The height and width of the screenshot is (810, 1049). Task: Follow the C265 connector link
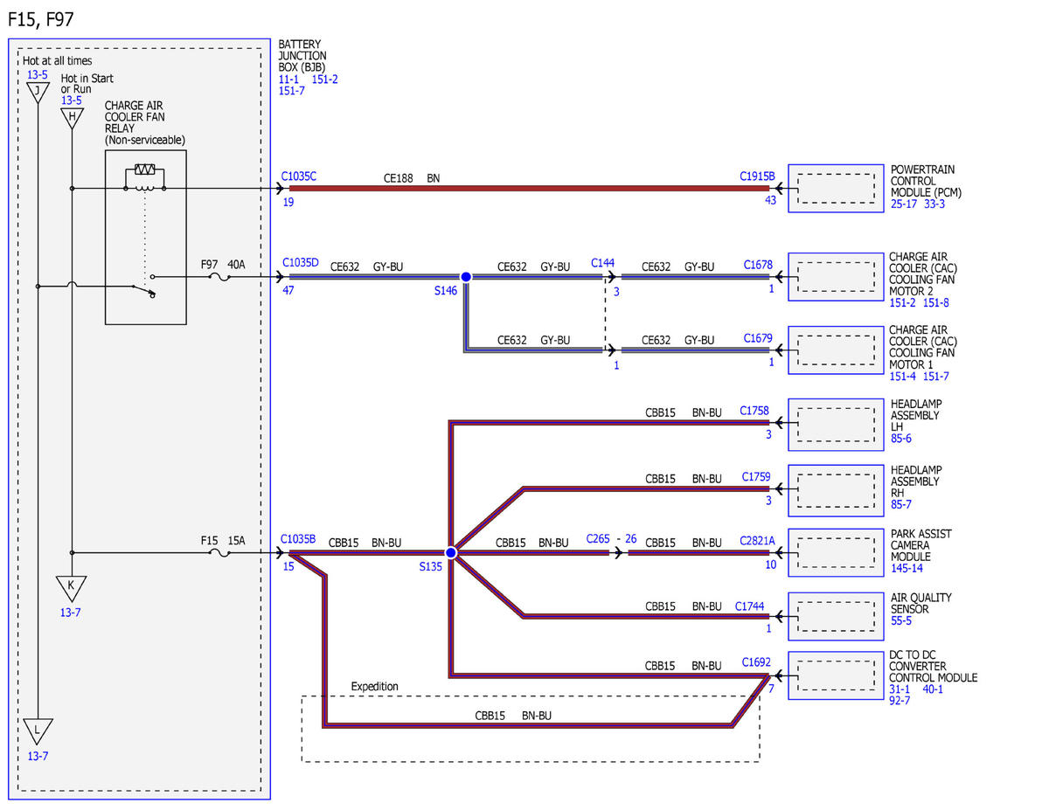(x=599, y=540)
